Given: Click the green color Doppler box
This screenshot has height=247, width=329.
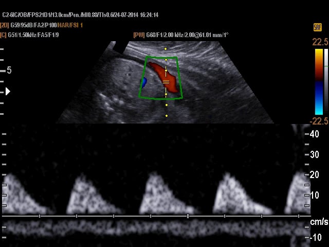Looking at the screenshot, I should tap(160, 78).
